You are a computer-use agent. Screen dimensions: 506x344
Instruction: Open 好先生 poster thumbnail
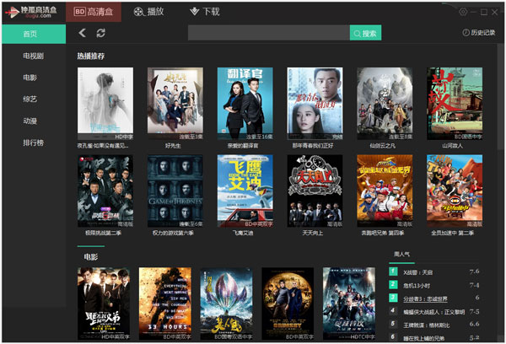(x=175, y=104)
